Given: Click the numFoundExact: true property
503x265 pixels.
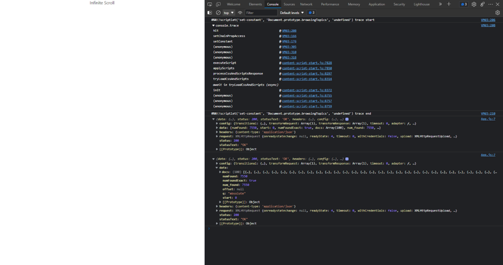Looking at the screenshot, I should 239,181.
